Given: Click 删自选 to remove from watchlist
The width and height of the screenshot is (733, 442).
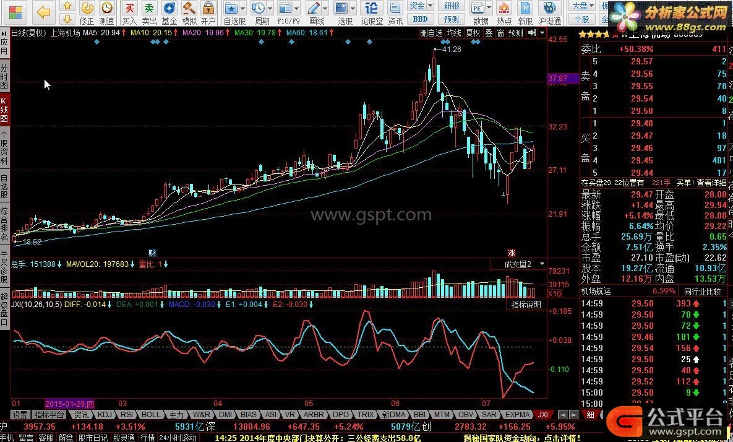Looking at the screenshot, I should pyautogui.click(x=431, y=33).
